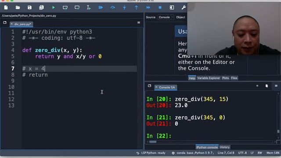
Task: Click the Line 7, Col 8 indicator
Action: (x=226, y=153)
